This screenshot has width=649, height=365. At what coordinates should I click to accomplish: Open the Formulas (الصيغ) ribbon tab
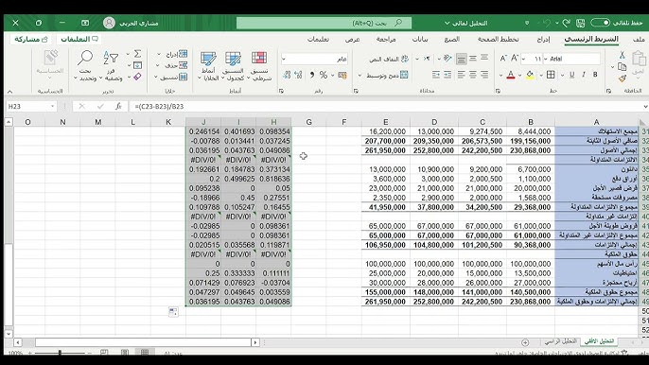pos(452,39)
